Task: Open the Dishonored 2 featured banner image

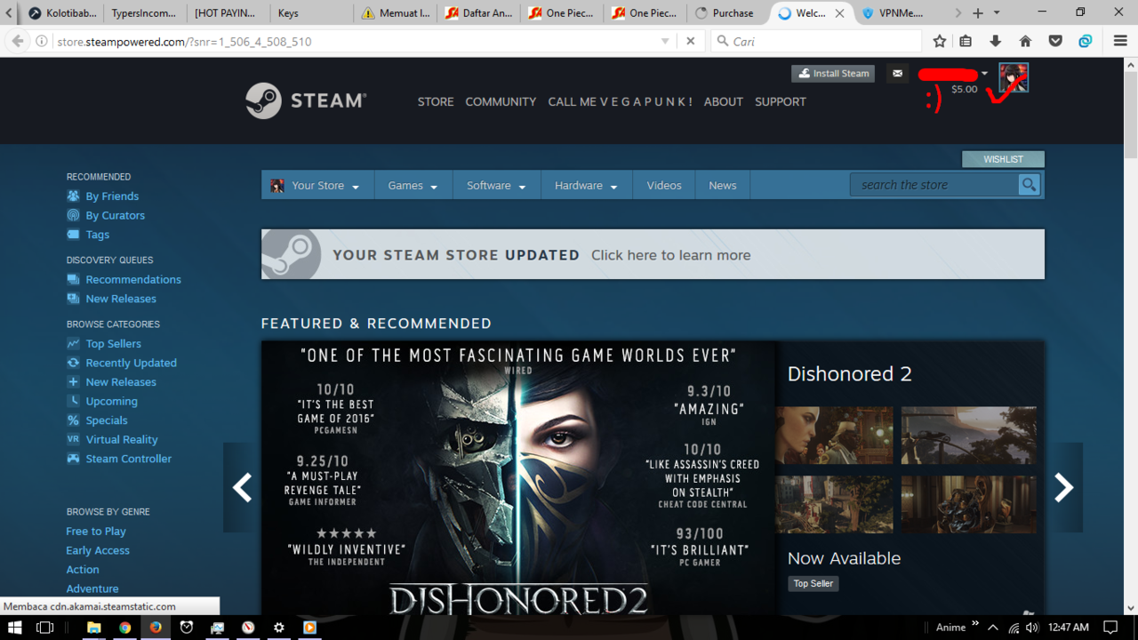Action: tap(518, 477)
